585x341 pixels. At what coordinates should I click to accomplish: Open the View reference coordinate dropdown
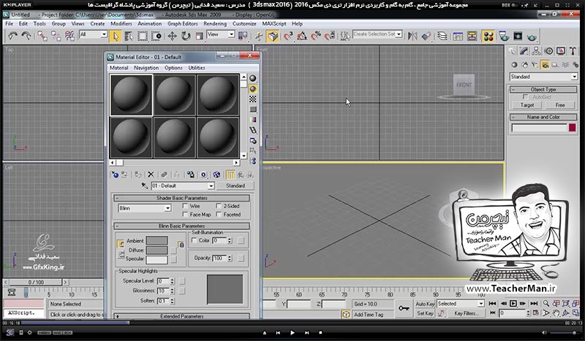221,34
